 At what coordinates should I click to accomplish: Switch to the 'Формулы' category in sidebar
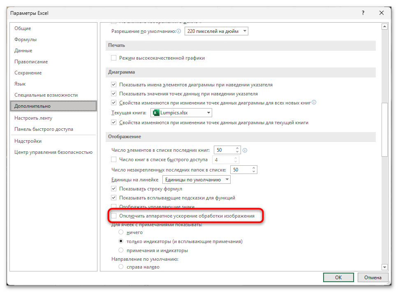(25, 39)
